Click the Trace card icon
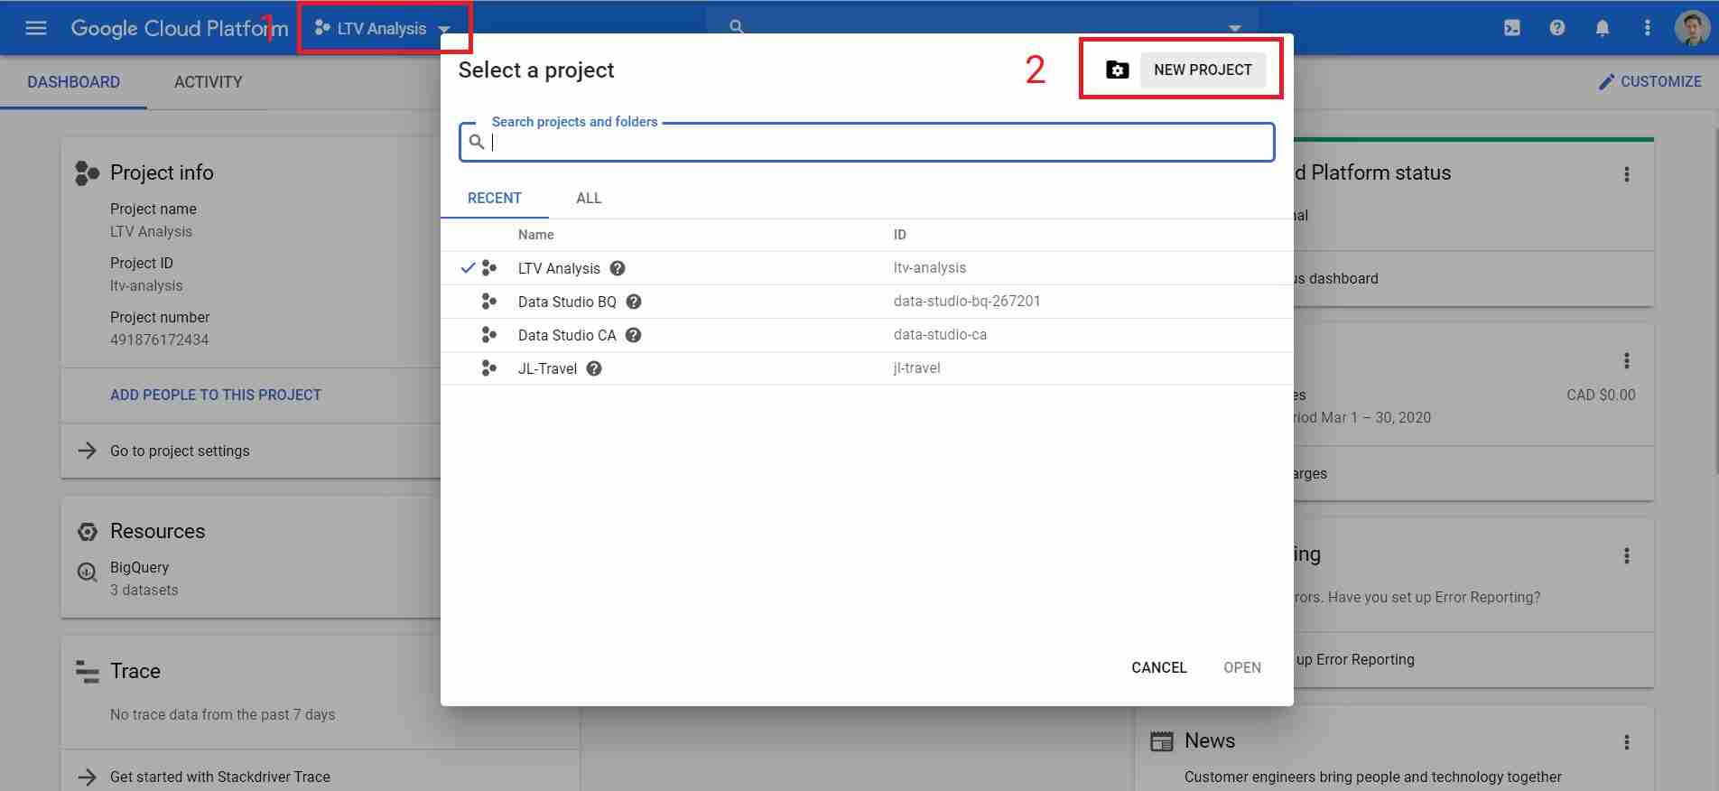Image resolution: width=1719 pixels, height=791 pixels. pos(87,672)
